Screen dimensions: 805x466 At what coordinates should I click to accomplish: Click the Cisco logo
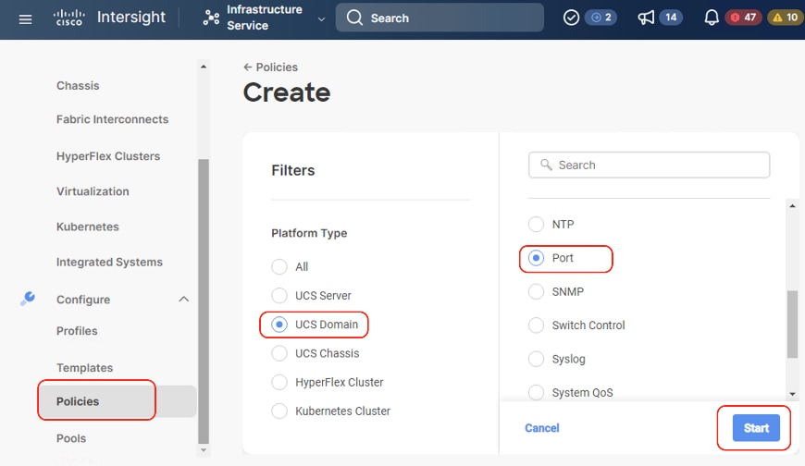(68, 18)
